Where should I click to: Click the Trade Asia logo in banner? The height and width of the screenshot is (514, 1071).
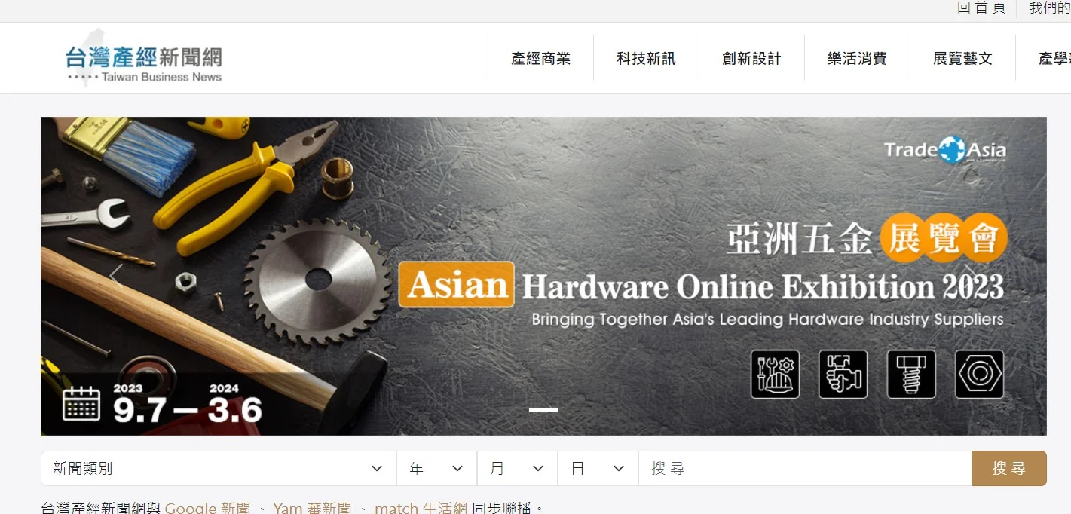[944, 149]
